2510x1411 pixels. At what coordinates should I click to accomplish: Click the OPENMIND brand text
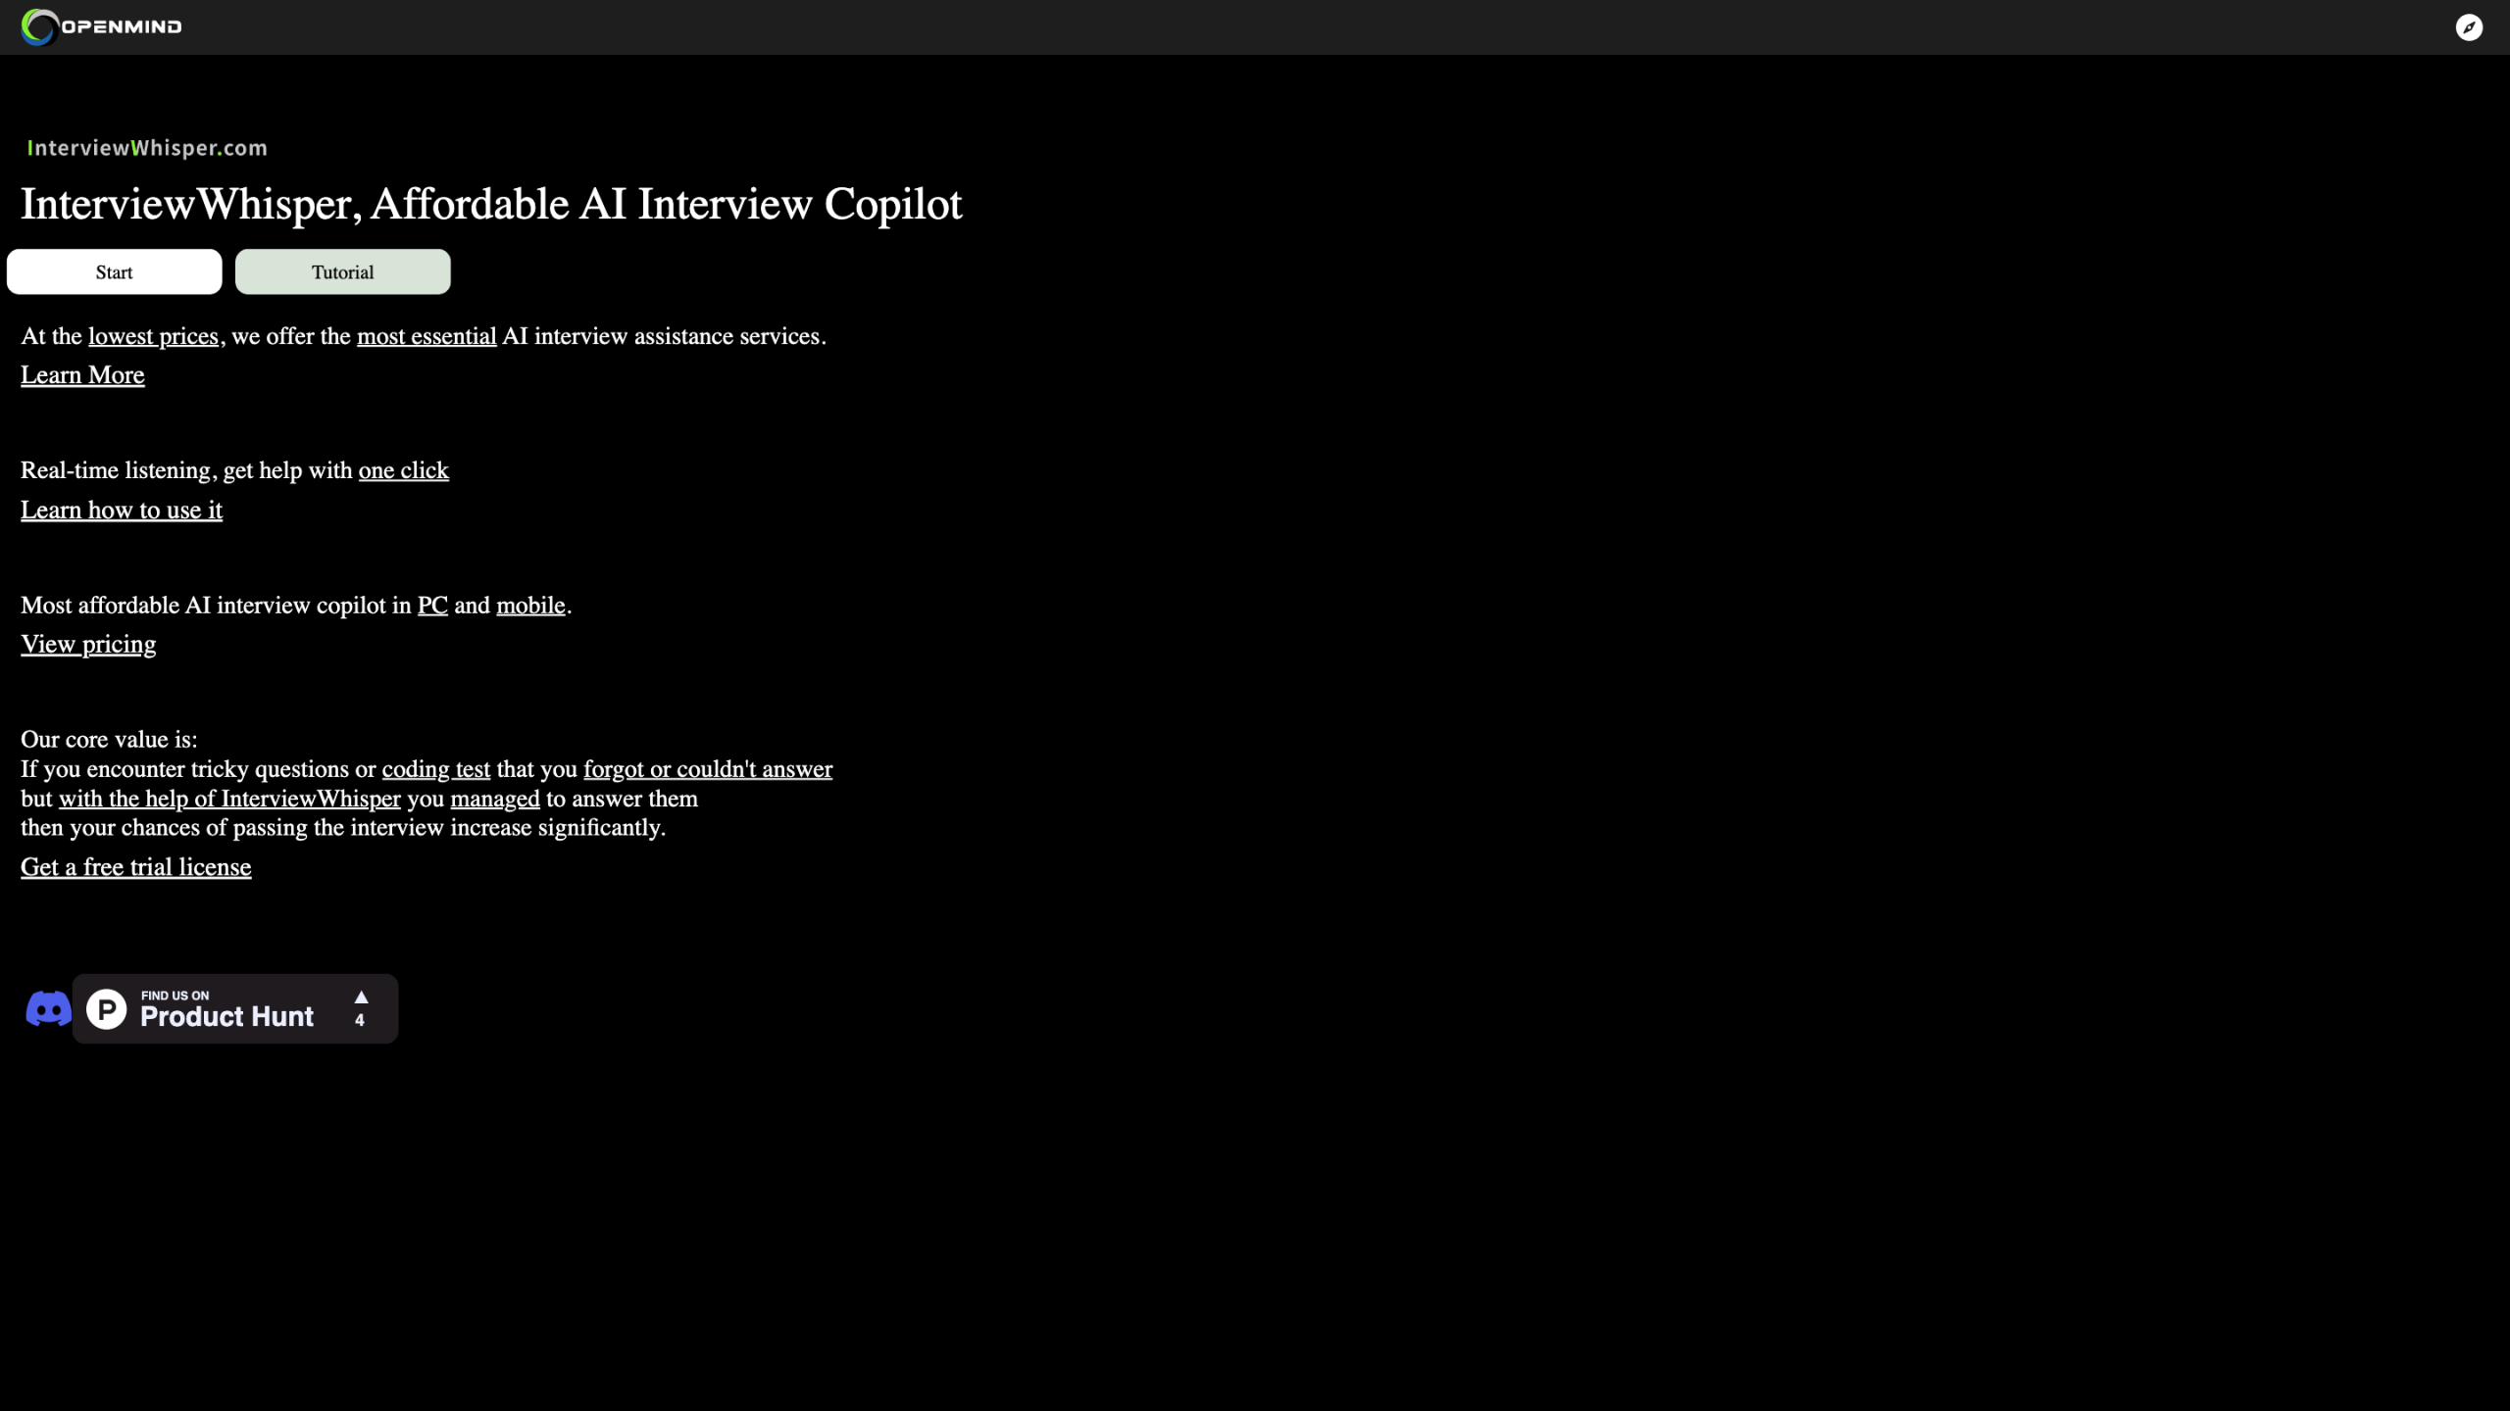(122, 26)
